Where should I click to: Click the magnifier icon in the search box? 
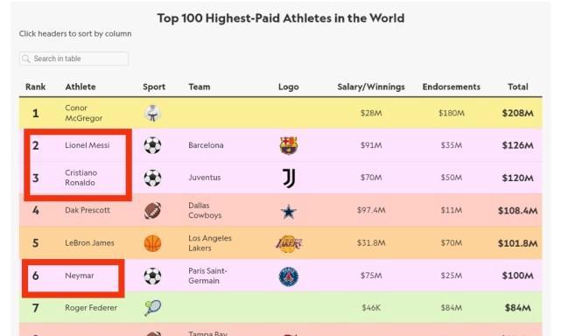pyautogui.click(x=25, y=59)
